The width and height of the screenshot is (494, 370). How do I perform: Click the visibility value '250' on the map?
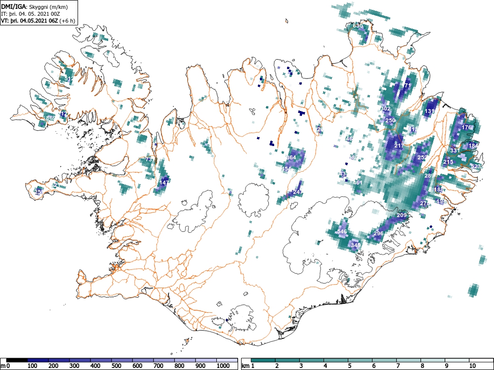(x=390, y=120)
